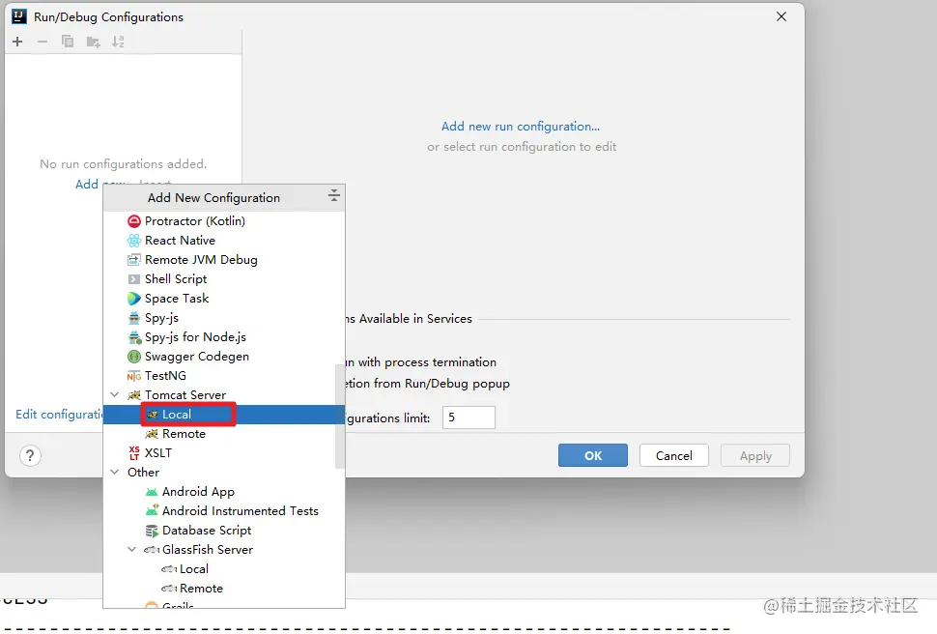937x634 pixels.
Task: Click the Protractor (Kotlin) icon
Action: click(x=134, y=221)
